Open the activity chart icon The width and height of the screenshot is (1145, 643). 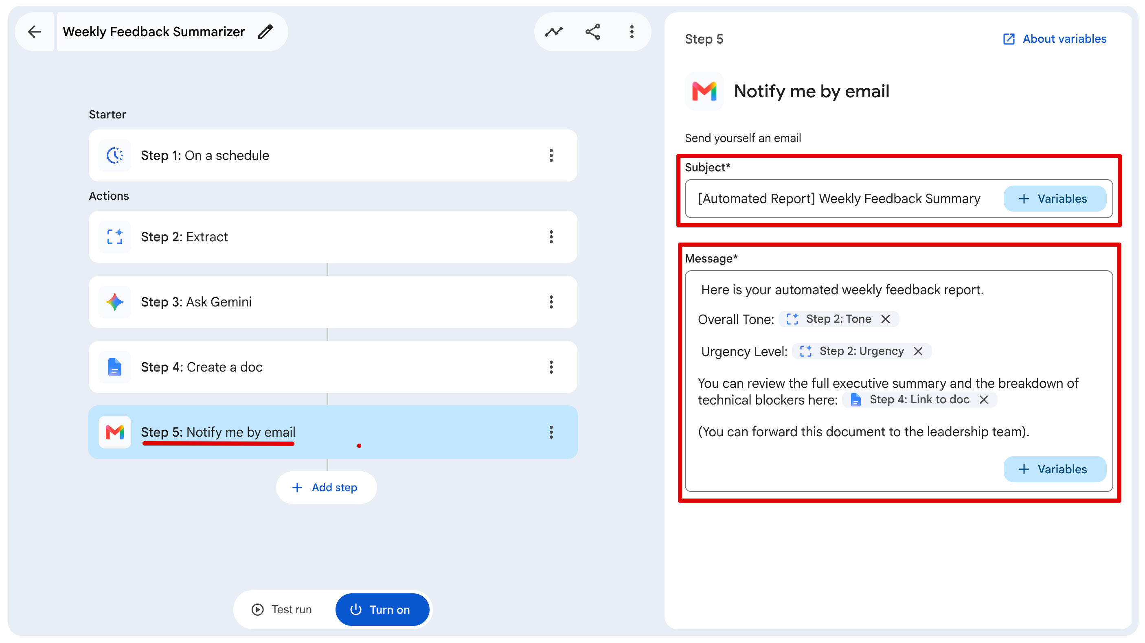[x=554, y=32]
